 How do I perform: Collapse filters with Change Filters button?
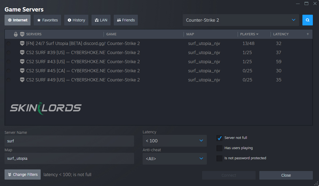coord(22,174)
